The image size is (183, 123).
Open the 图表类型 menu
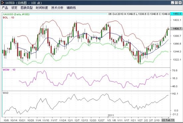click(27, 8)
